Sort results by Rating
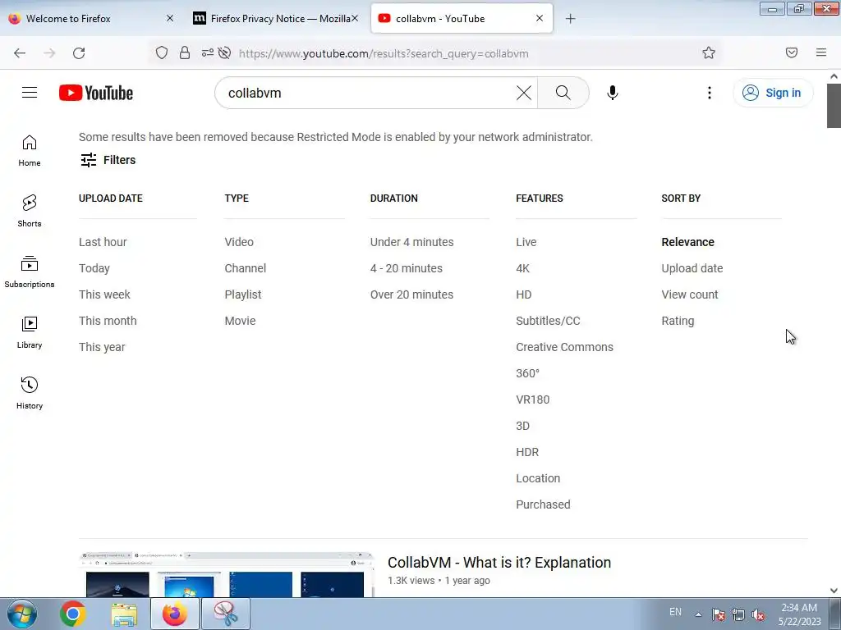Image resolution: width=841 pixels, height=630 pixels. (678, 321)
